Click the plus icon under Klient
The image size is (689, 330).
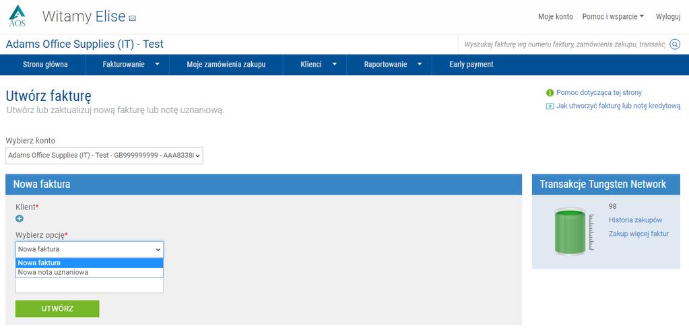20,218
